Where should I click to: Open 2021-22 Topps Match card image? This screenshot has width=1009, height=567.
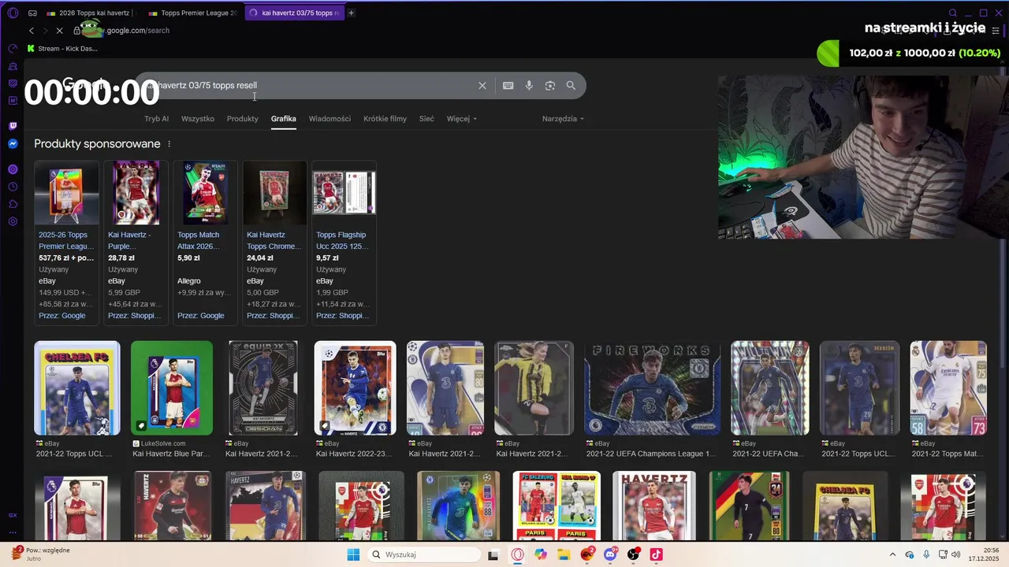[948, 388]
